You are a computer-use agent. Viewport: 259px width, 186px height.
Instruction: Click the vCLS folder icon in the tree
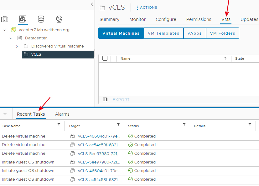[x=26, y=54]
